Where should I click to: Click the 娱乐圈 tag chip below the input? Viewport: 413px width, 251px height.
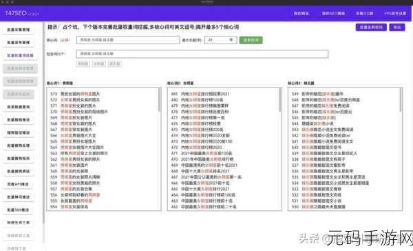tap(114, 64)
